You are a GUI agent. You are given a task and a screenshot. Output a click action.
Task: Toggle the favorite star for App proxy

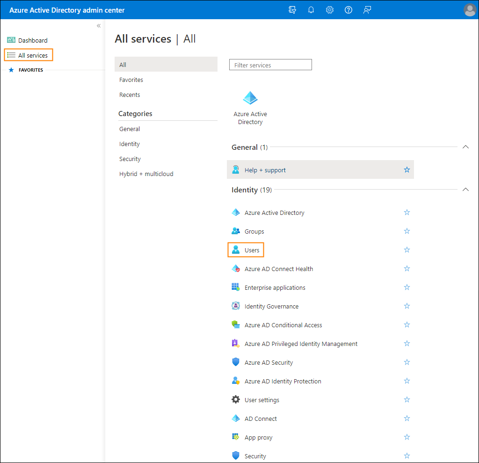point(407,437)
